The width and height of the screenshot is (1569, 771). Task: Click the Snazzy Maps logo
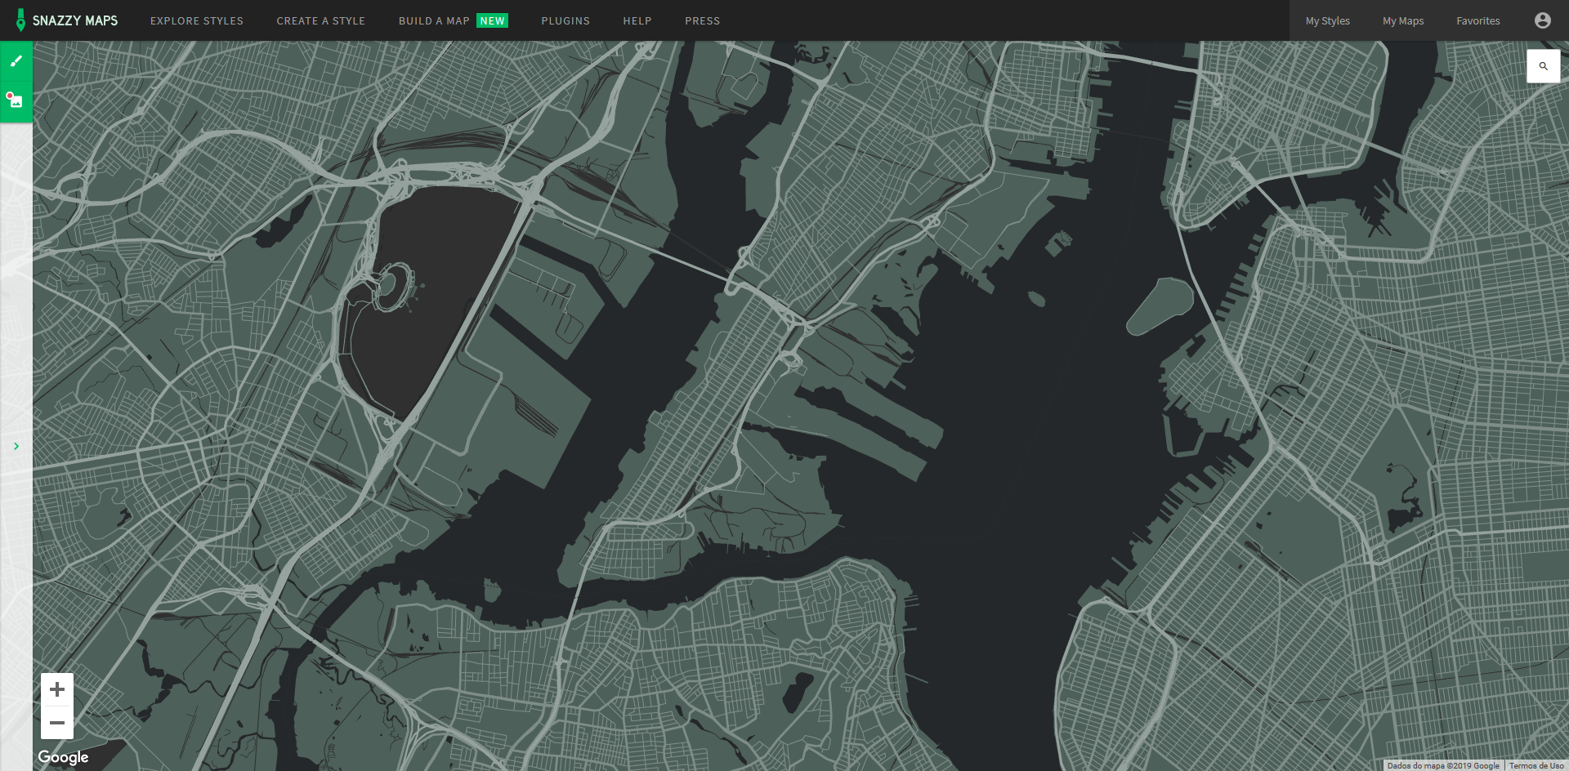(x=67, y=20)
